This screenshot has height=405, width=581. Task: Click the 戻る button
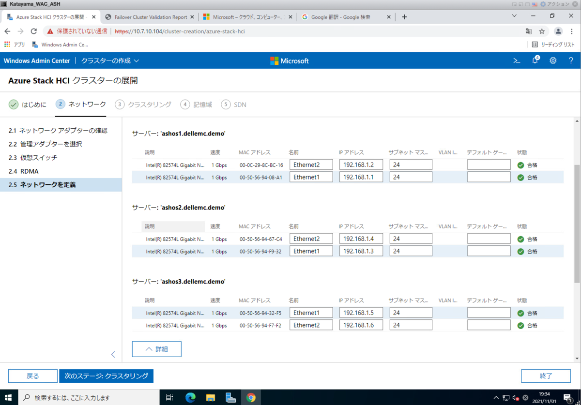tap(32, 376)
